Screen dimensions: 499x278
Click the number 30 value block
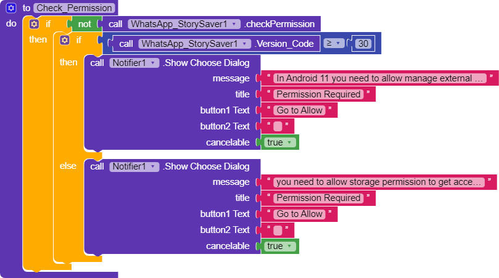click(x=365, y=44)
